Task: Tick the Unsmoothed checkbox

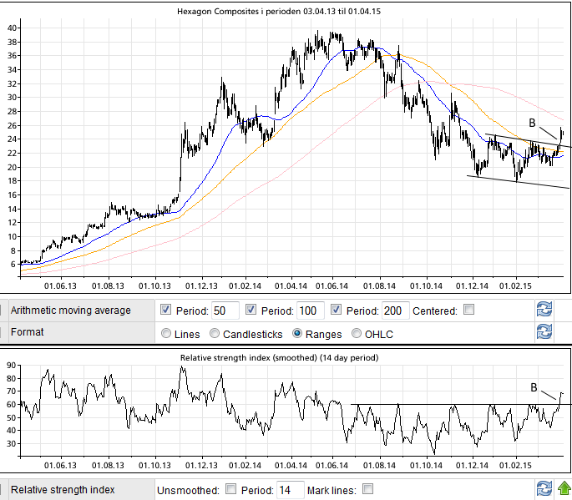Action: [231, 490]
